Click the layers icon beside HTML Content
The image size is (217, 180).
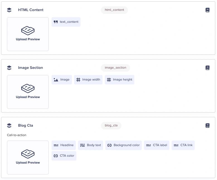pyautogui.click(x=9, y=10)
